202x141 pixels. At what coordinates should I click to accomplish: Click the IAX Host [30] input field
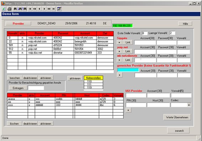click(x=158, y=105)
